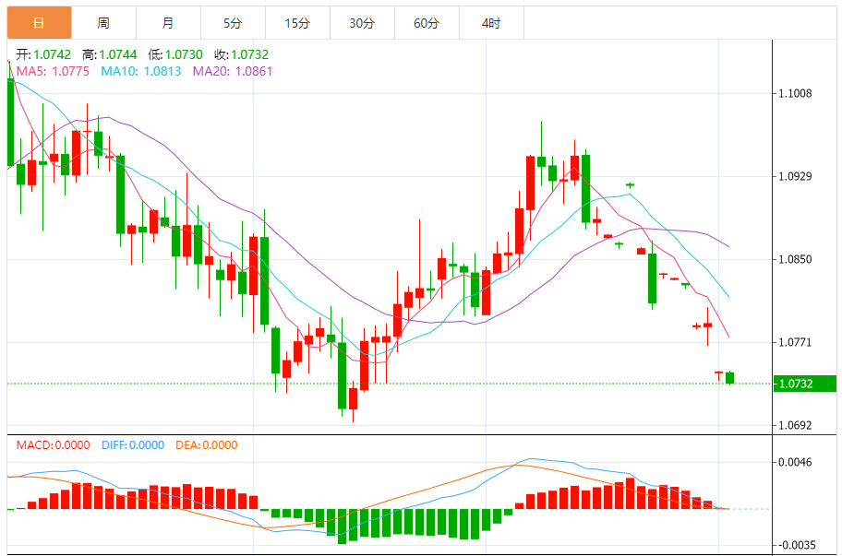
Task: Switch to the 4时 four-hour tab
Action: click(x=491, y=23)
